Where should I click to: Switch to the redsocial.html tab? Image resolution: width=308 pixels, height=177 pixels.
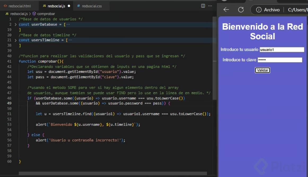point(17,6)
